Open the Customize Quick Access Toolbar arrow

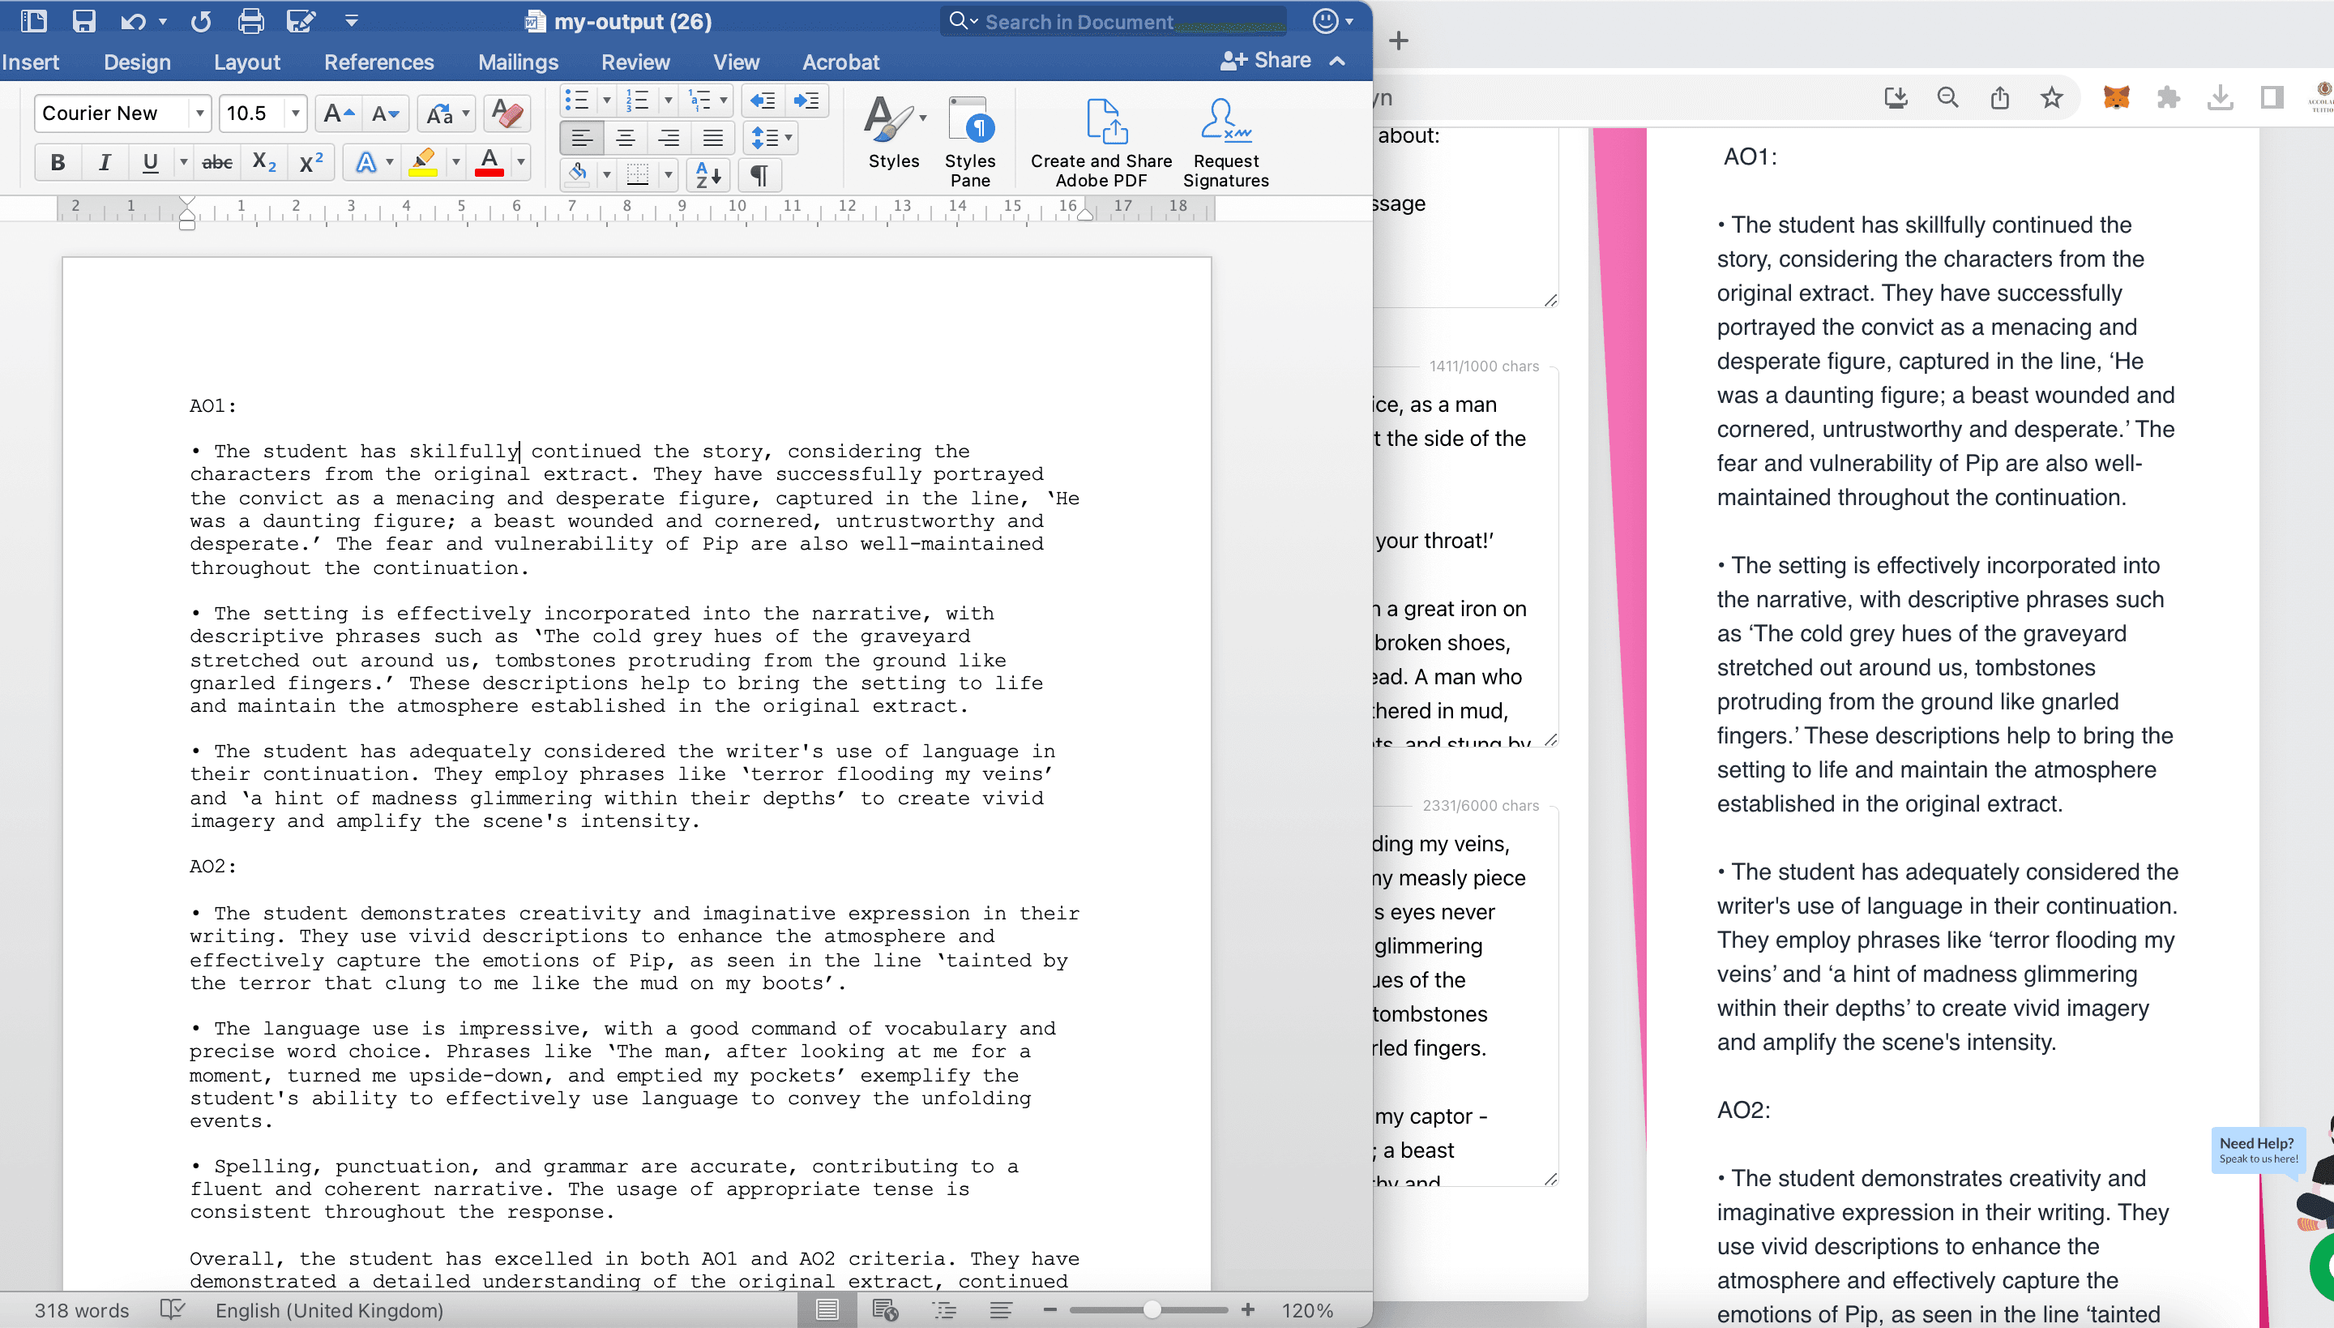point(351,20)
